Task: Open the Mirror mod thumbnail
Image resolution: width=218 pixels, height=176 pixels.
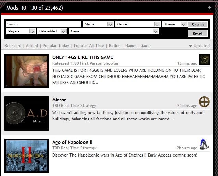Action: (27, 113)
